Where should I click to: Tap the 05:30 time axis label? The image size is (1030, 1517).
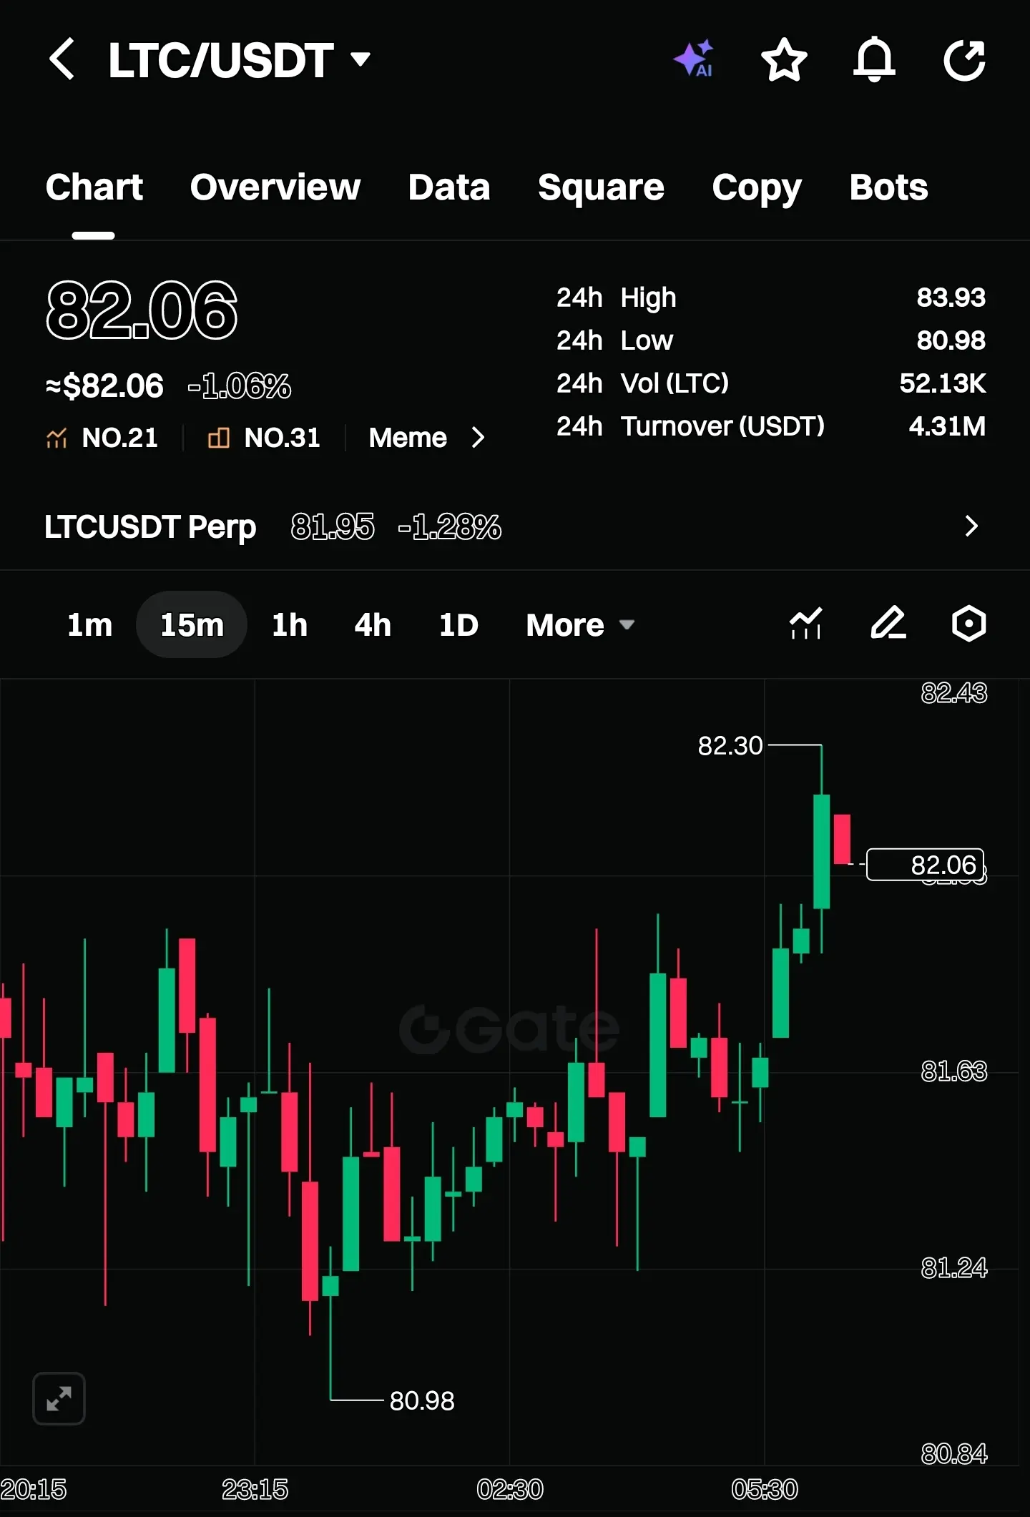[x=765, y=1490]
